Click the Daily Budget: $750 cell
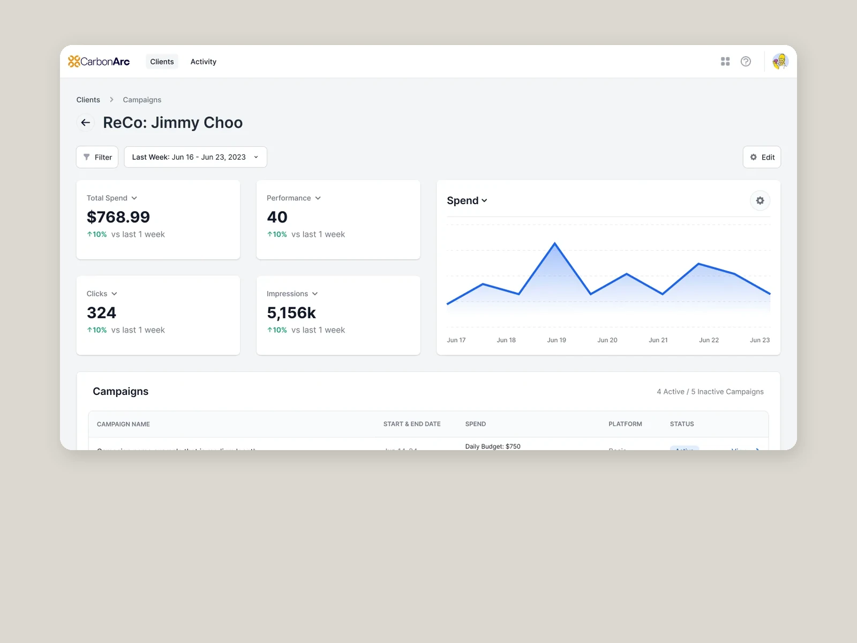Image resolution: width=857 pixels, height=643 pixels. [x=493, y=446]
